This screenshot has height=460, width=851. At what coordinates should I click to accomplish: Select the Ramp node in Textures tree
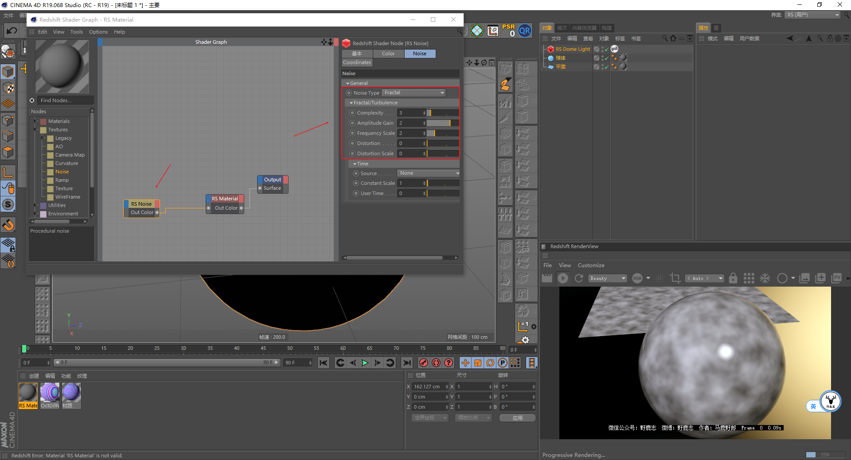tap(62, 180)
